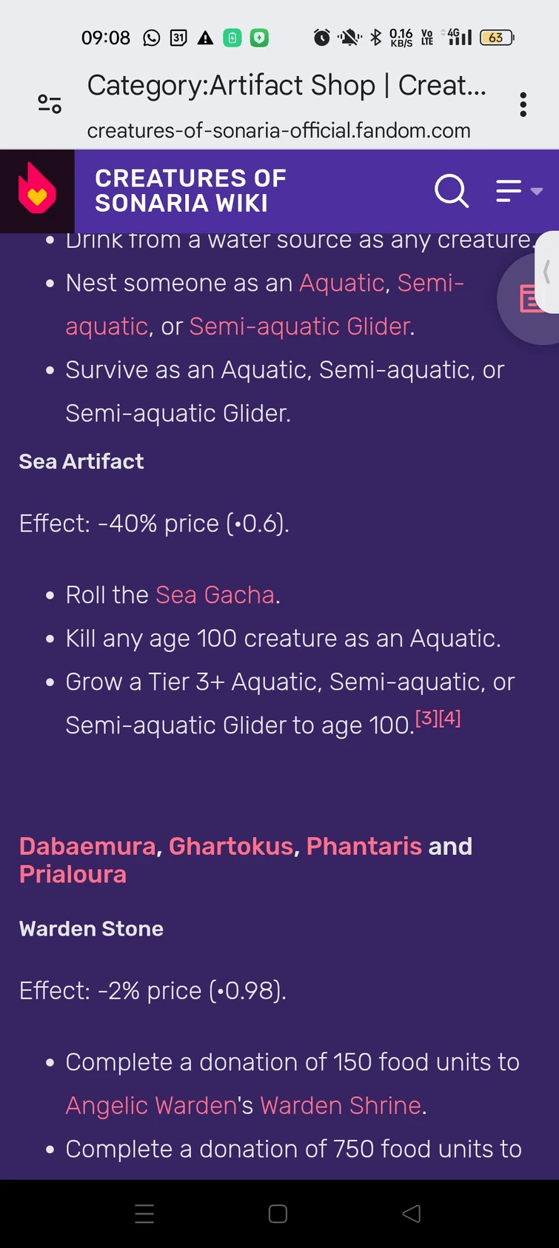Open the Sea Gacha link
Viewport: 559px width, 1248px height.
coord(215,595)
